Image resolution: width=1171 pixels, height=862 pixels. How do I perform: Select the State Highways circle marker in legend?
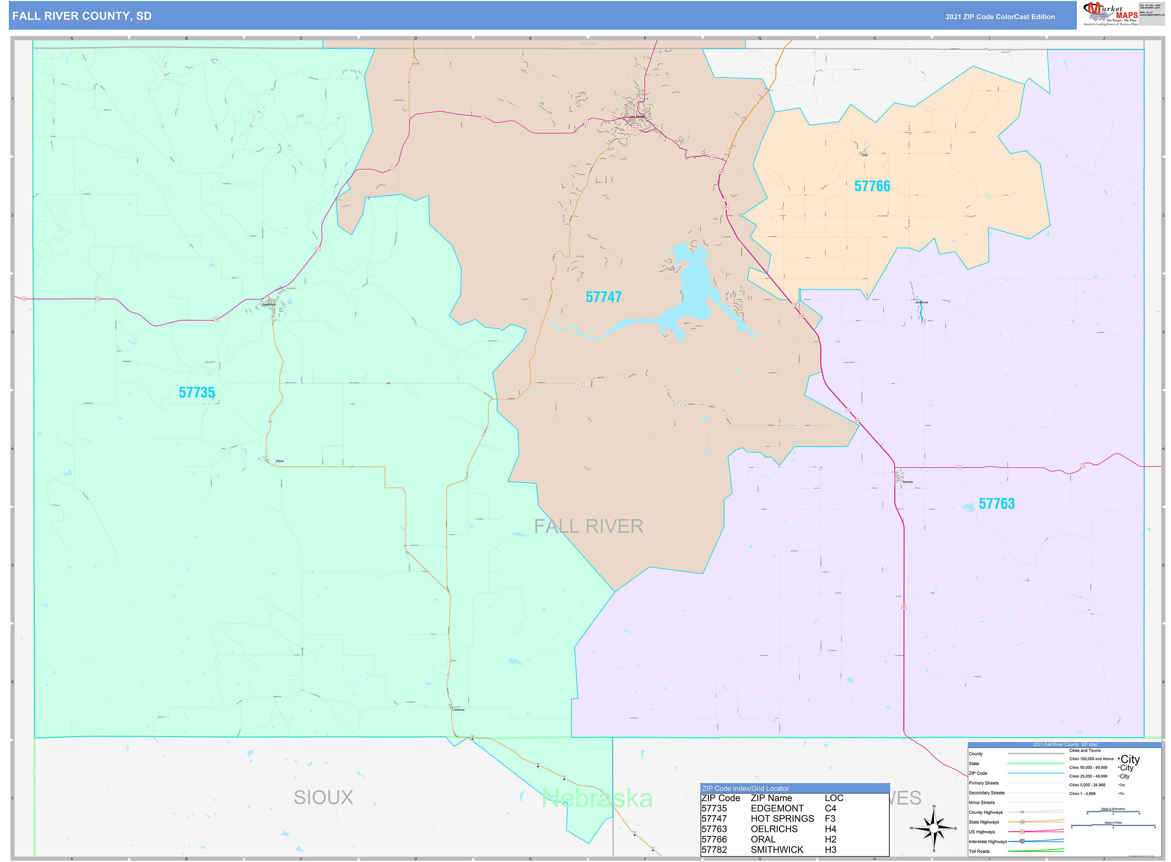coord(1023,822)
